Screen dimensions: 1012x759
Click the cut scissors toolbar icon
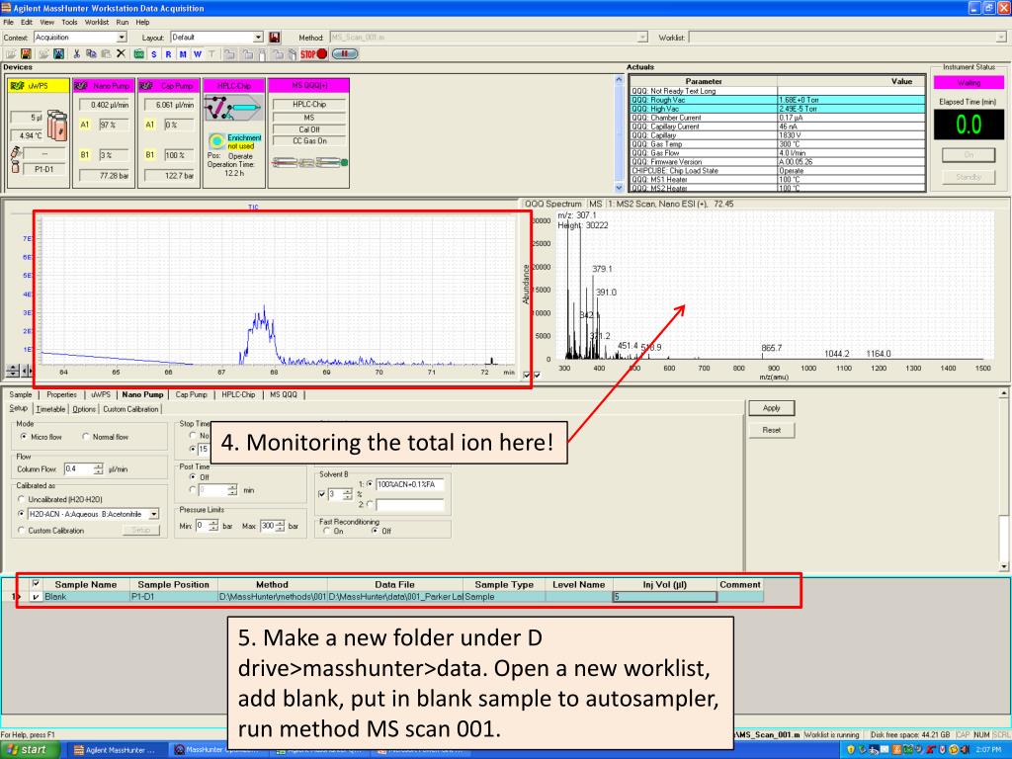tap(78, 53)
